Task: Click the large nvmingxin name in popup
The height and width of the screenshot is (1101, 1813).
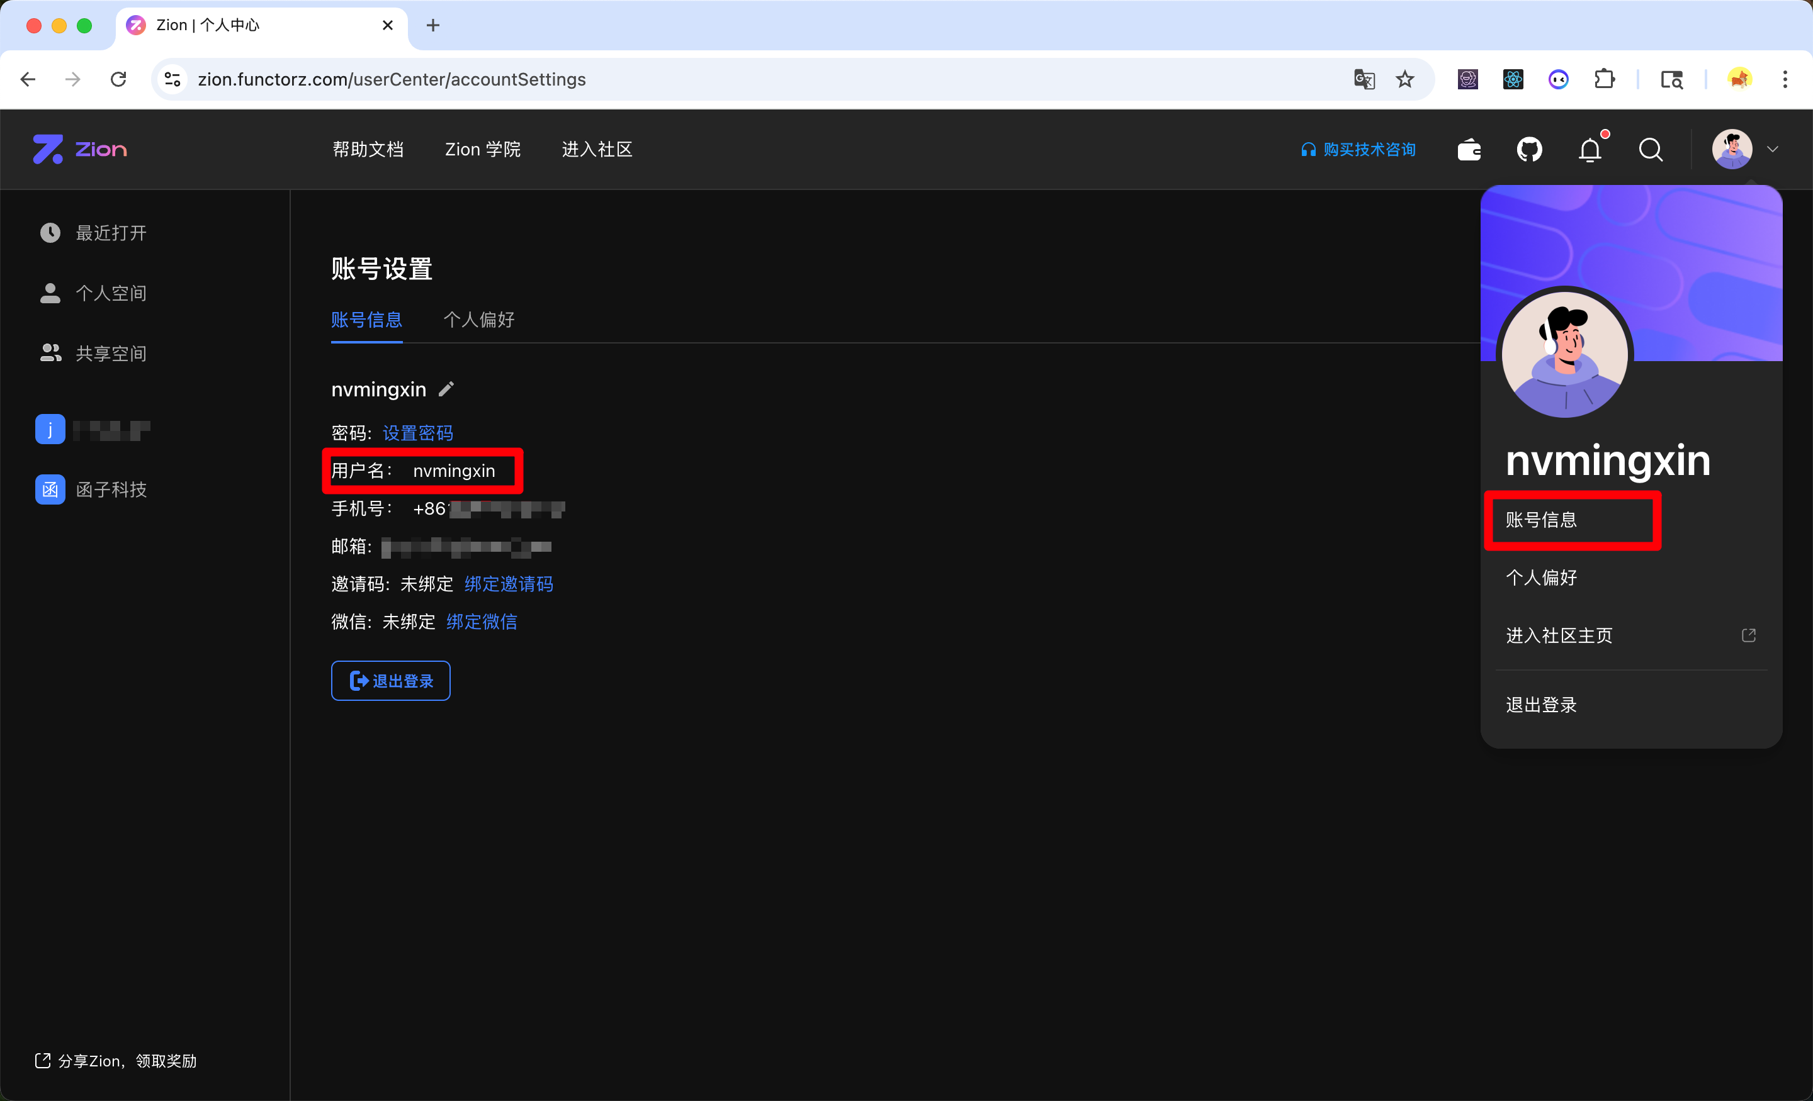Action: [1608, 461]
